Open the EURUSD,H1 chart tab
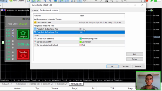Screen dimensions: 162x91 click(21, 84)
